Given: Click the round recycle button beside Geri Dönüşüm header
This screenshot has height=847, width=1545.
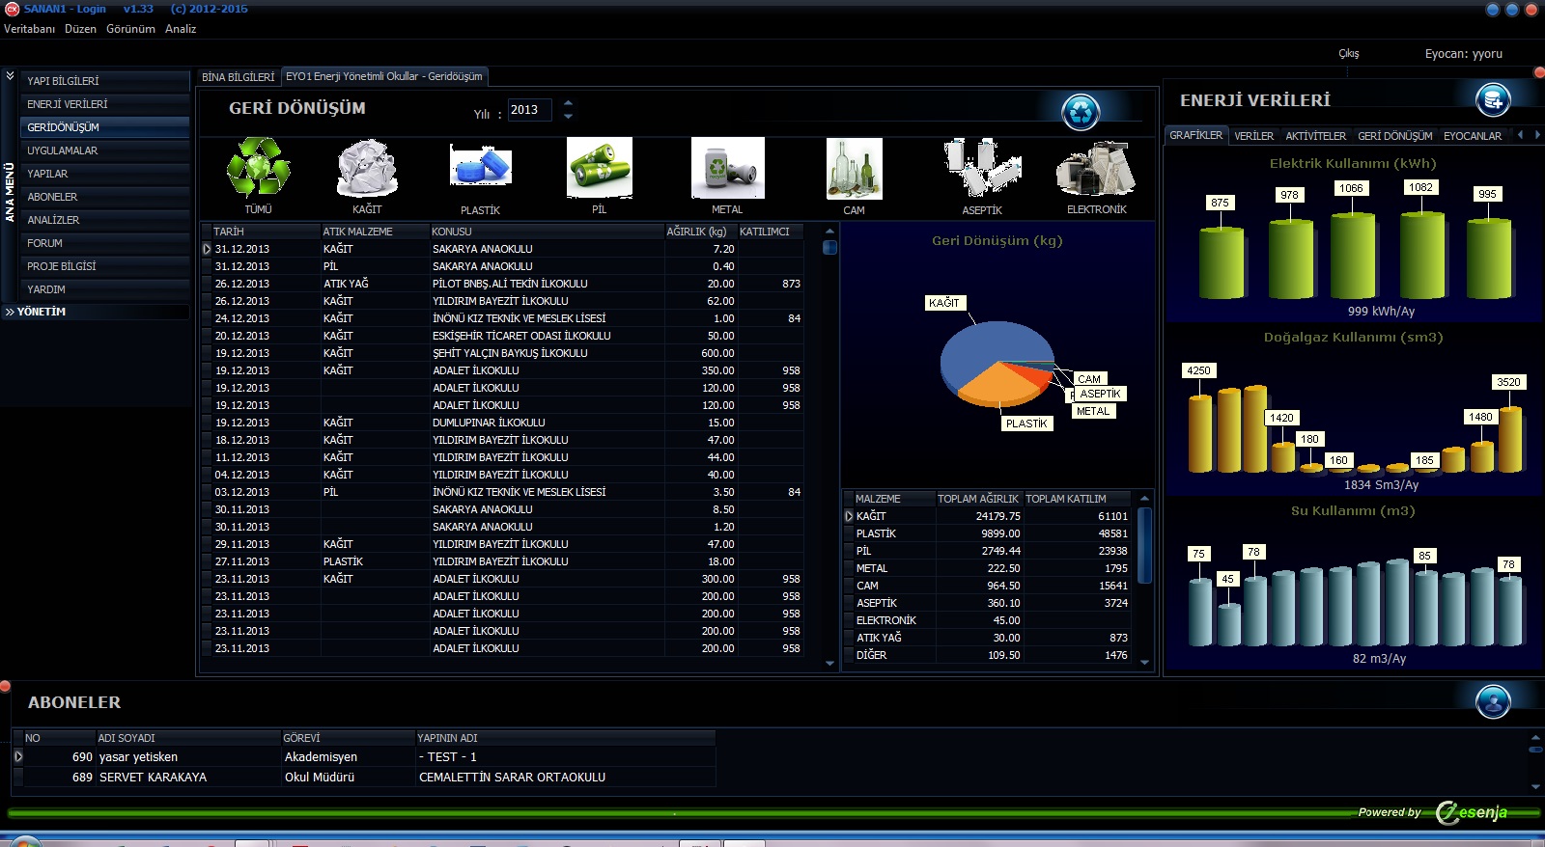Looking at the screenshot, I should click(x=1081, y=112).
